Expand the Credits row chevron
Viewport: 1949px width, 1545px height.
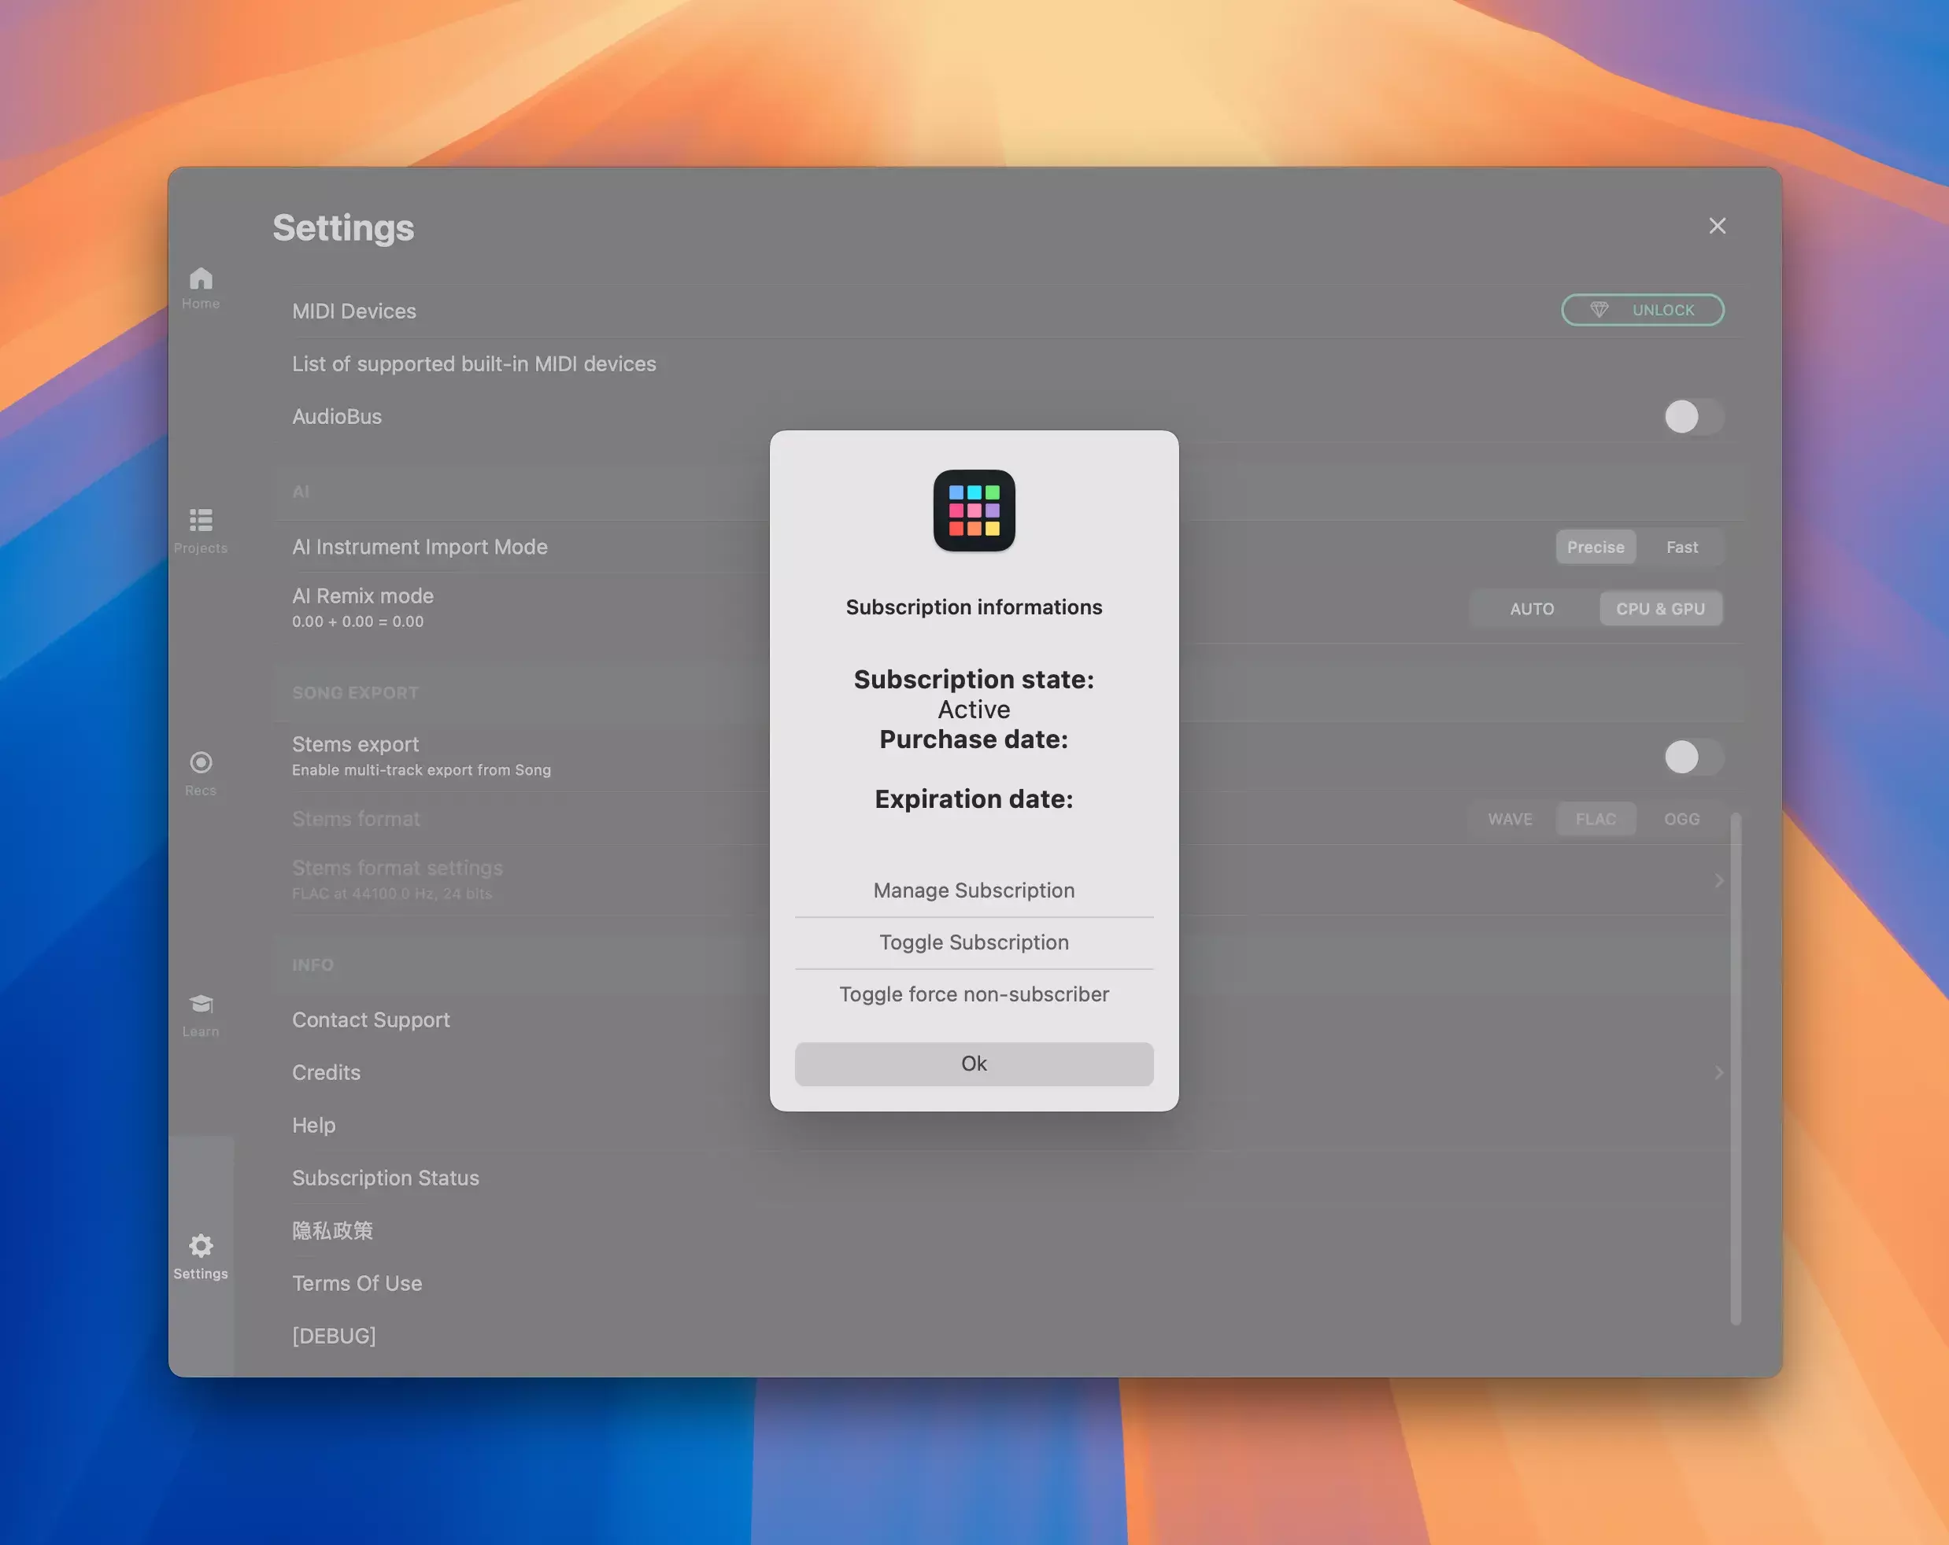pos(1718,1073)
